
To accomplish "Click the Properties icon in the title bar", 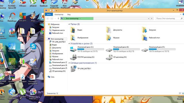I will pos(51,11).
